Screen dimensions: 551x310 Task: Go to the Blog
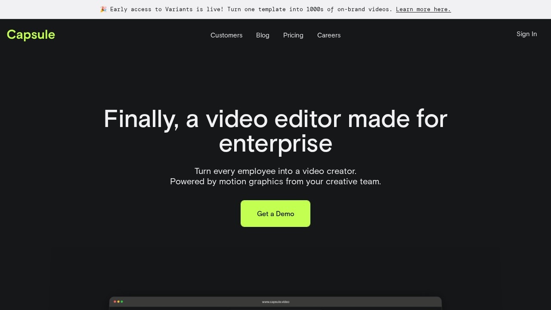pos(263,35)
